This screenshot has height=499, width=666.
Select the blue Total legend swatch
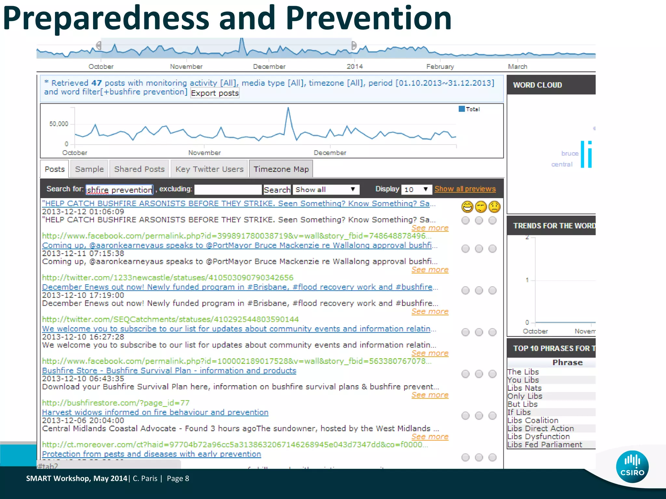[x=461, y=109]
